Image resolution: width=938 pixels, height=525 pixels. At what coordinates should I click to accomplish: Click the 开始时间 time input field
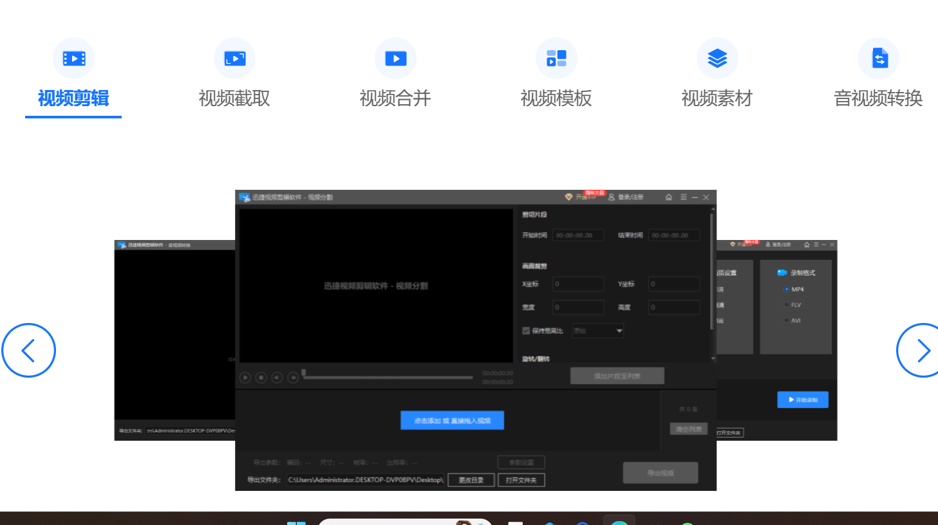pos(578,235)
